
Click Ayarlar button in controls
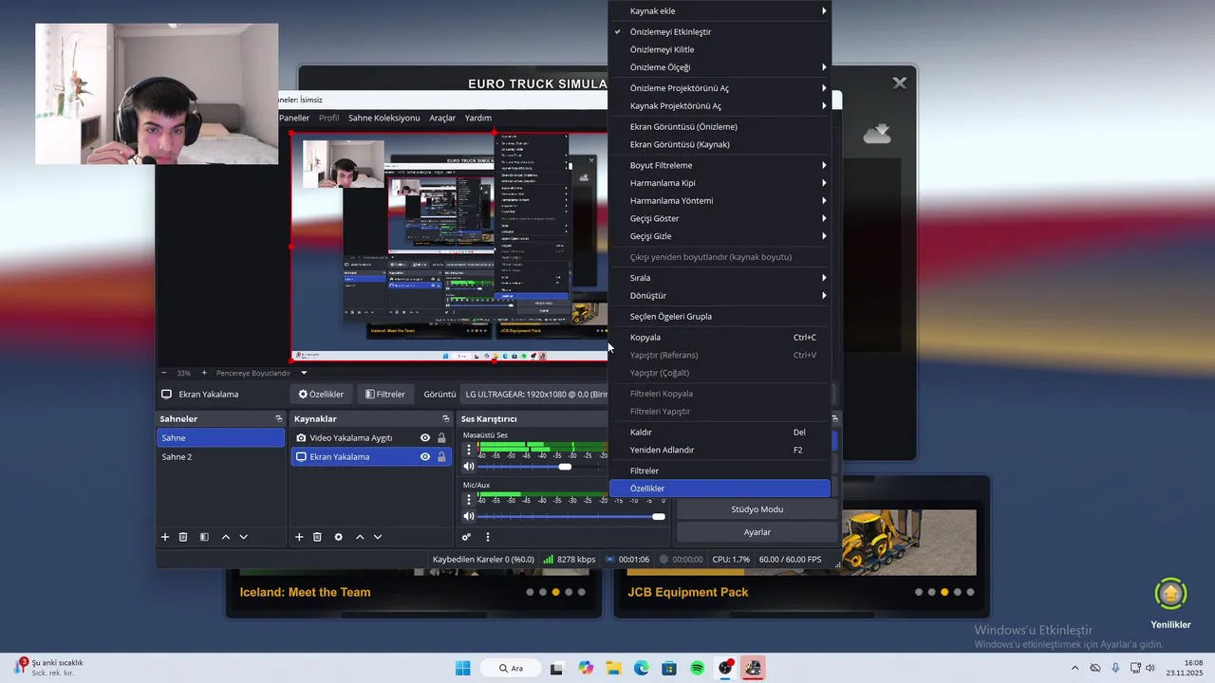pyautogui.click(x=757, y=532)
